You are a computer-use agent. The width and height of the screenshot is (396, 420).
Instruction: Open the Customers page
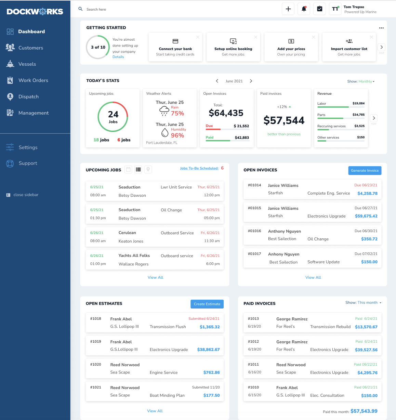(31, 48)
